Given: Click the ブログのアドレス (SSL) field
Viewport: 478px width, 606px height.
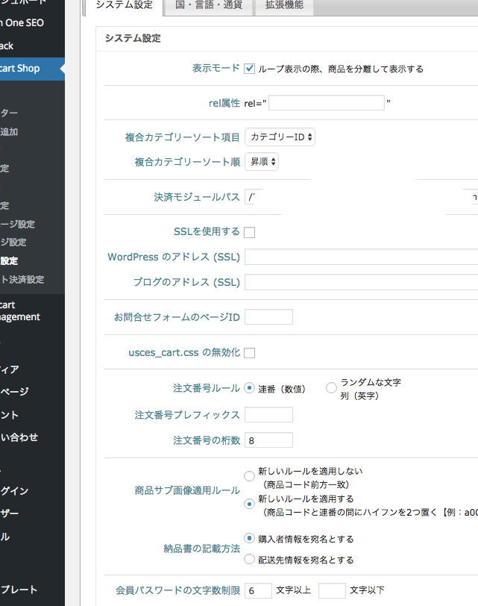Looking at the screenshot, I should [362, 282].
